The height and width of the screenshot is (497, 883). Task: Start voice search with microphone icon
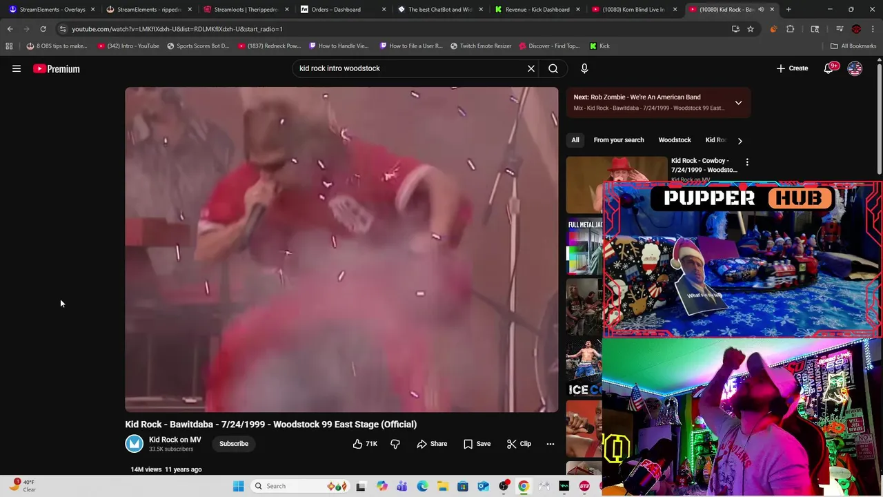tap(584, 68)
